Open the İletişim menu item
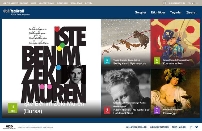 pos(89,3)
